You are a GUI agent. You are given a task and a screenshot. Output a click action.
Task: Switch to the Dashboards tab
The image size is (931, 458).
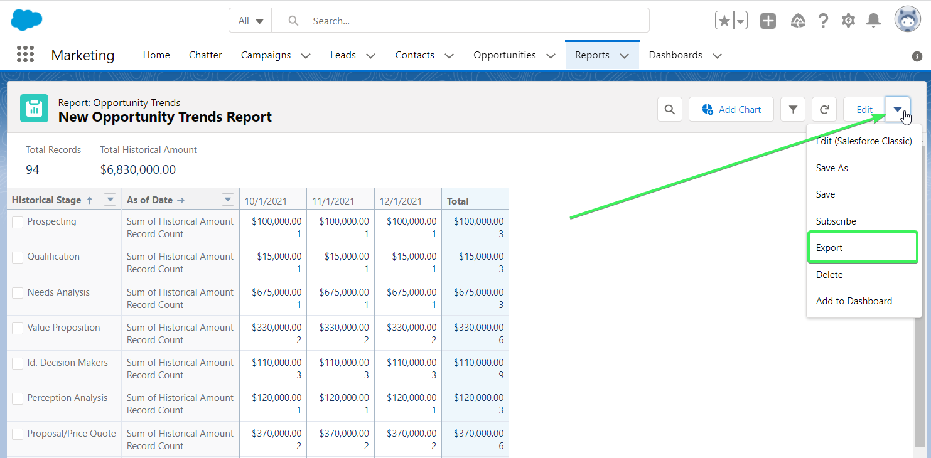tap(675, 55)
